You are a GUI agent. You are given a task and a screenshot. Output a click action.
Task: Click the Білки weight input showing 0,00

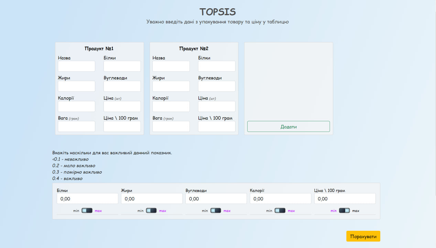[87, 198]
